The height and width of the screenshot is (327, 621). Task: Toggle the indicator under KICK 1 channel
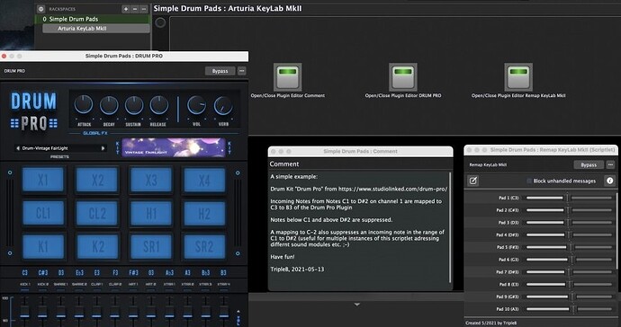click(x=24, y=290)
